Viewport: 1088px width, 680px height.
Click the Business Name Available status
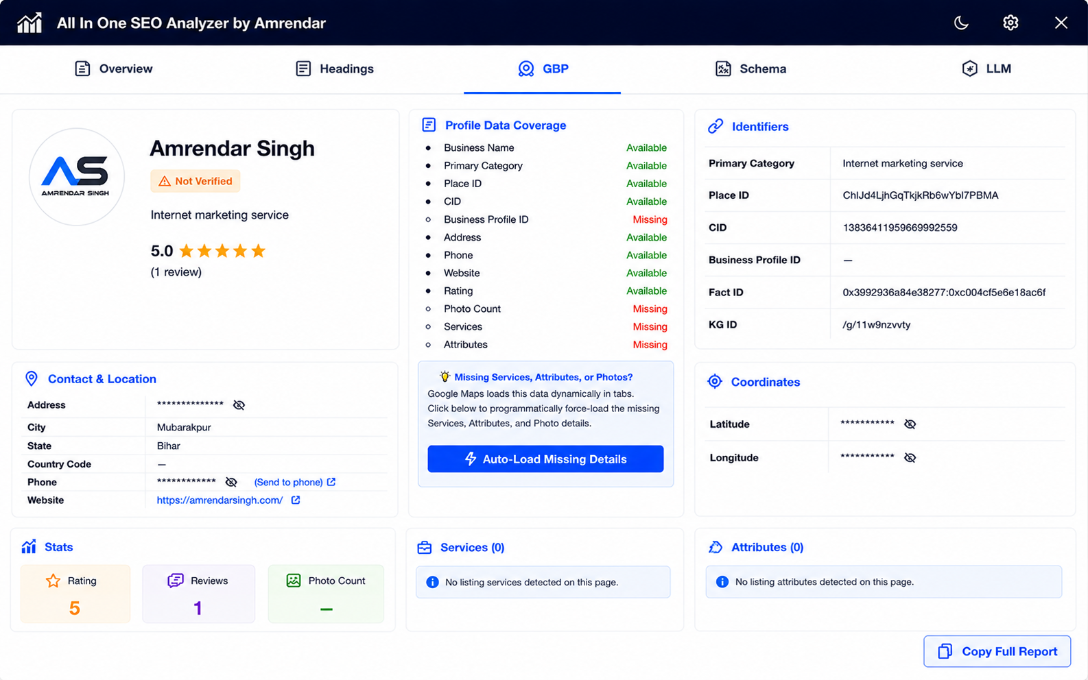tap(646, 148)
